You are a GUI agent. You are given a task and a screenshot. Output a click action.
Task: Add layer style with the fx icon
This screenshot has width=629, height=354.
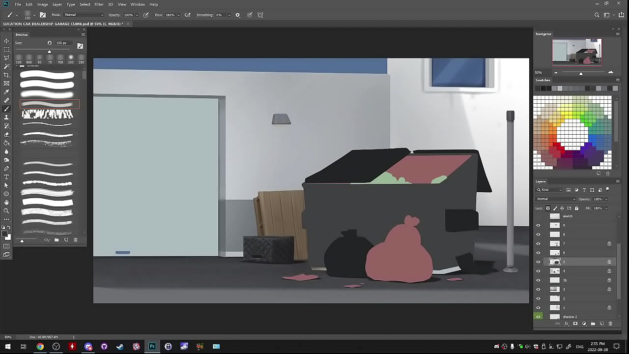pyautogui.click(x=566, y=324)
